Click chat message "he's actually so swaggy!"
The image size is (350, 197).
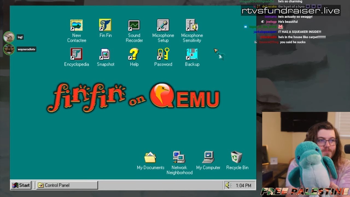pyautogui.click(x=295, y=17)
